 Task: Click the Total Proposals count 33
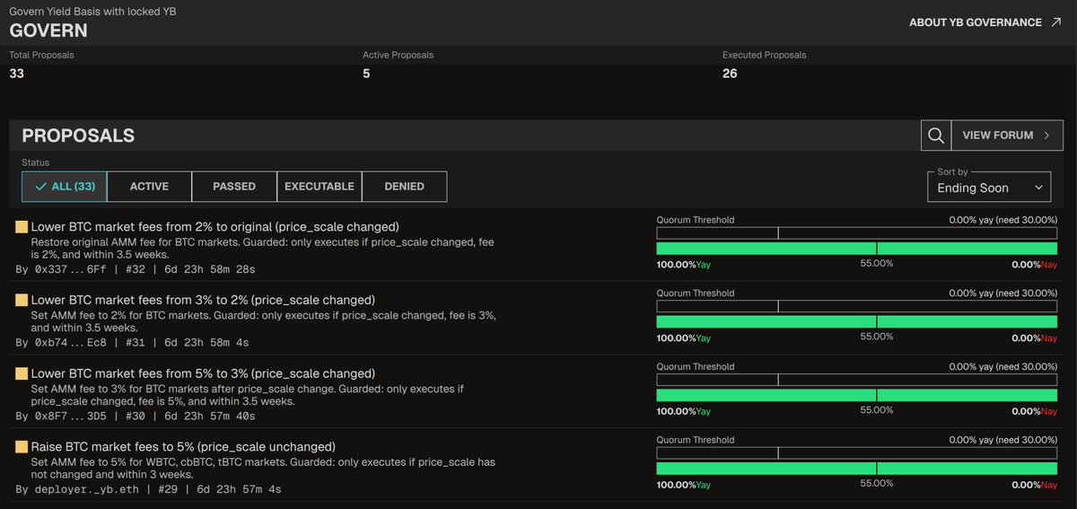[16, 74]
